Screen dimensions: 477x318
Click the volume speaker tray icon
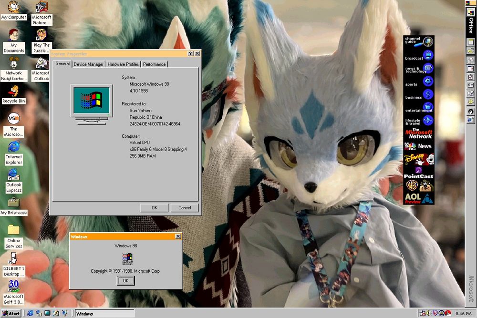click(x=428, y=313)
